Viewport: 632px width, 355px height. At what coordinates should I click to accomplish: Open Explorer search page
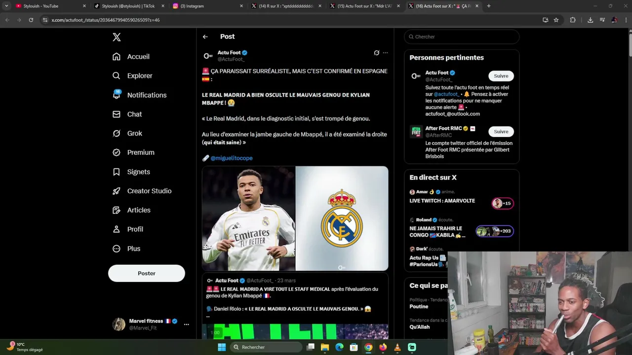coord(132,76)
